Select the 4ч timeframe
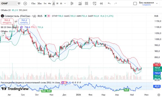The image size is (162, 97). point(49,3)
